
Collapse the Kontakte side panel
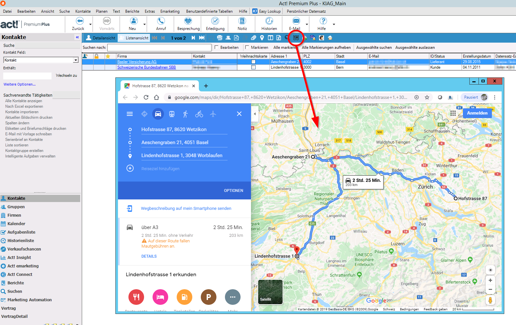coord(77,37)
